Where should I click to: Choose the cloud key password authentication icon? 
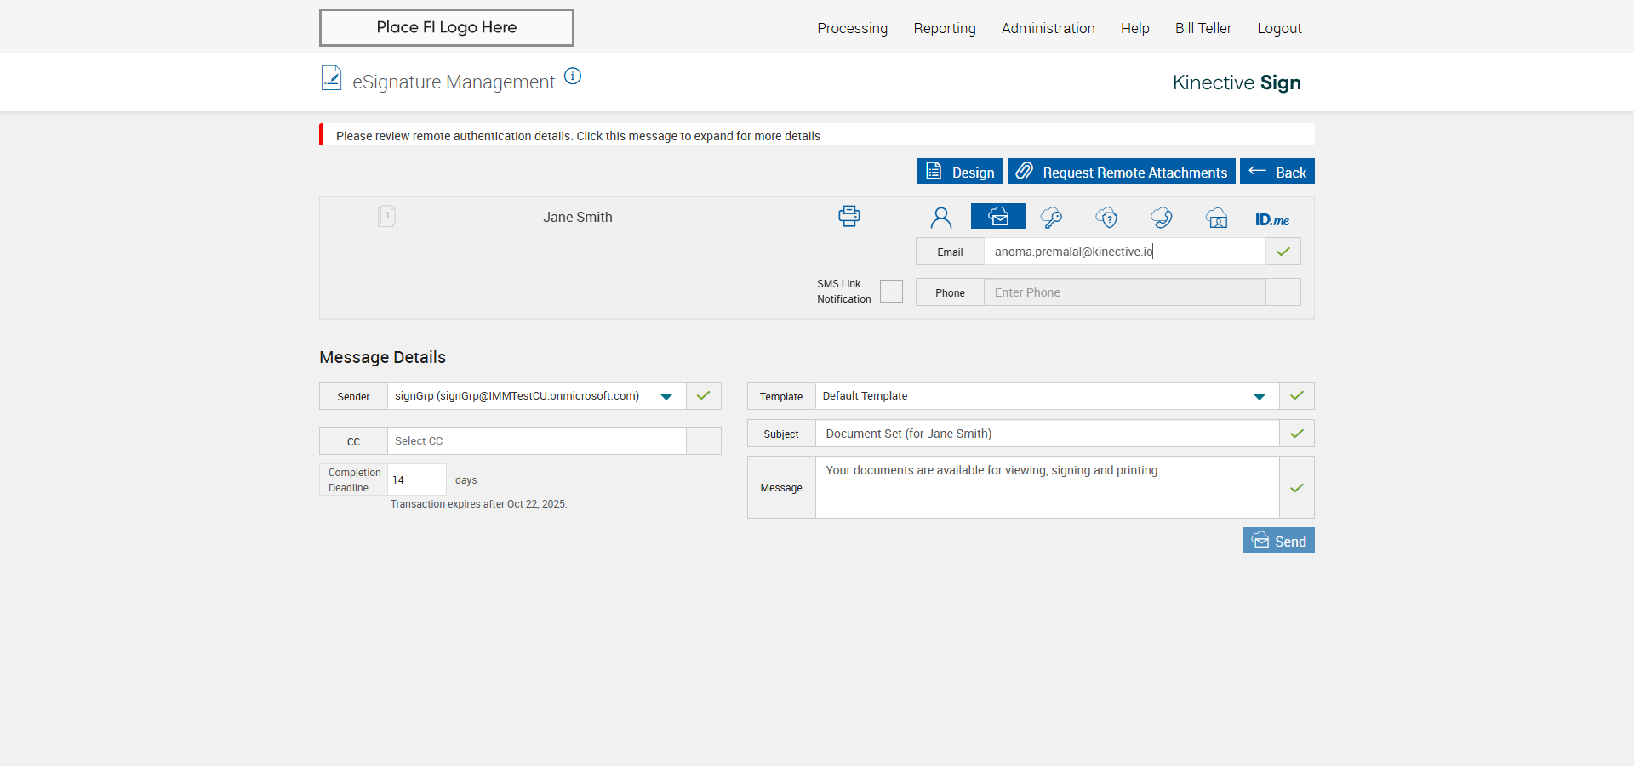tap(1051, 218)
